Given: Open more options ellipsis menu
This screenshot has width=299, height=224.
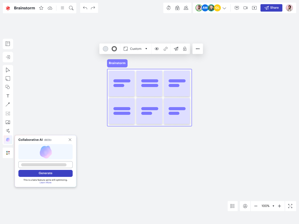Looking at the screenshot, I should [x=198, y=49].
